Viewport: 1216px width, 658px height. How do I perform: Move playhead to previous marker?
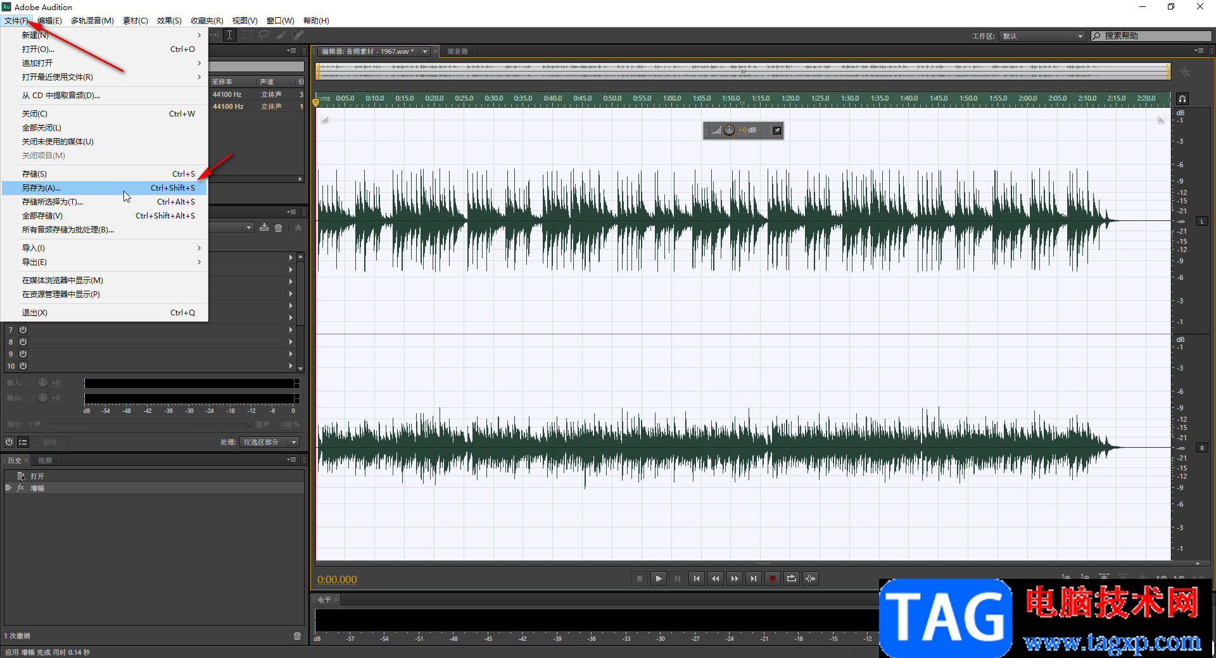pos(697,578)
